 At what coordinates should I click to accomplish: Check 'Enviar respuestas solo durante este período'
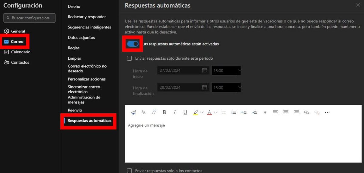click(130, 58)
